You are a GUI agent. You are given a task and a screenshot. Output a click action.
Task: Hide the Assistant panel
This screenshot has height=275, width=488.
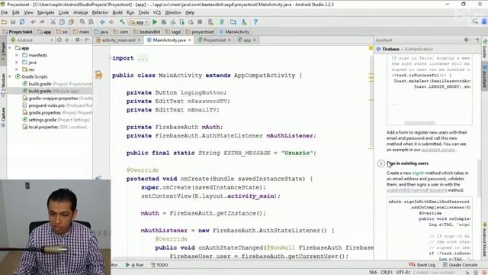coord(477,40)
